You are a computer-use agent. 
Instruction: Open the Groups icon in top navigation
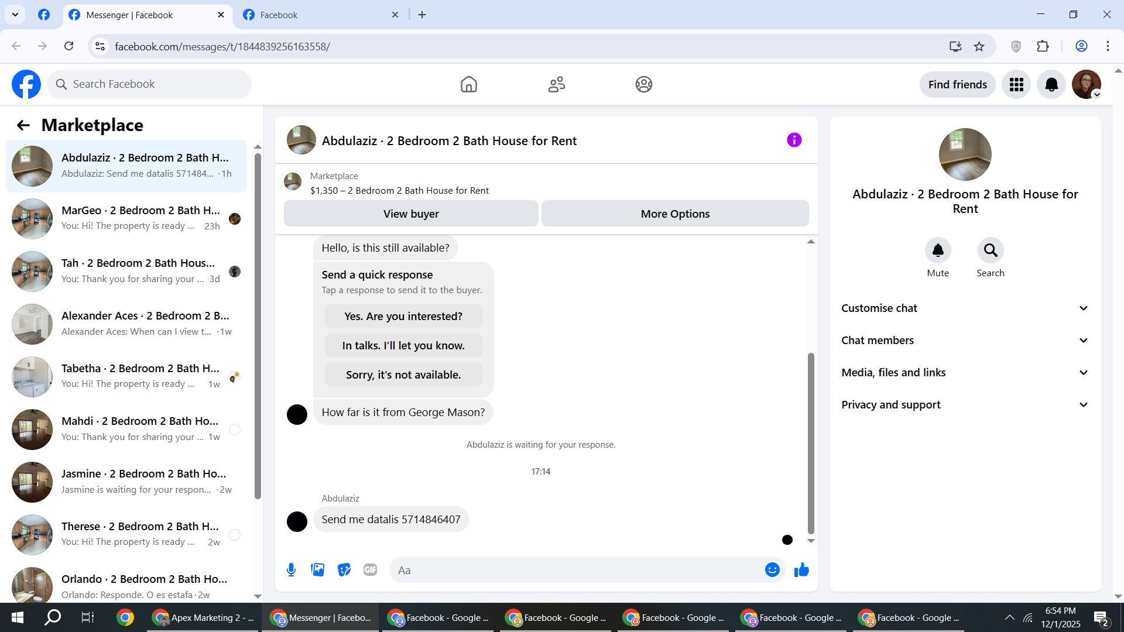(644, 84)
